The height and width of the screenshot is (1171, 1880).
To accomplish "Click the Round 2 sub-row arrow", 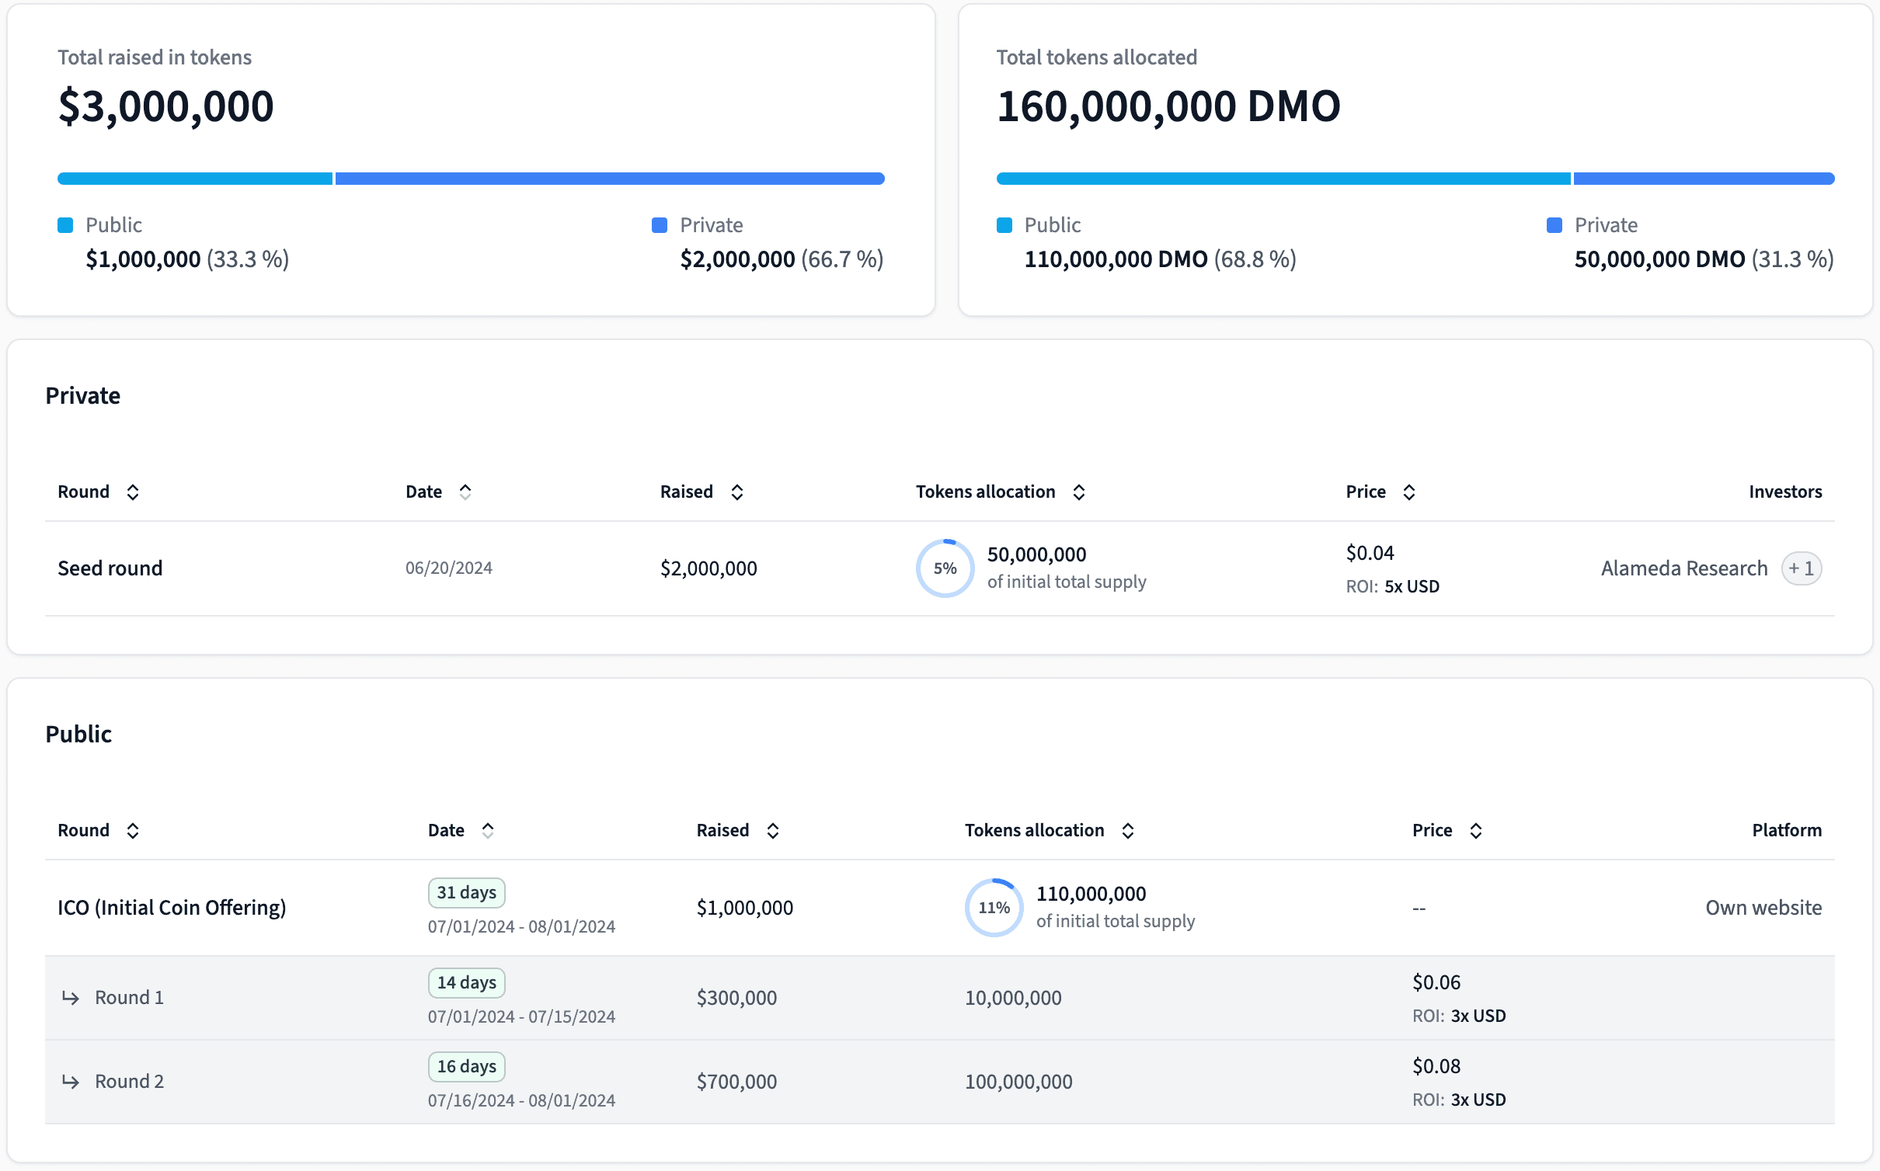I will coord(71,1082).
